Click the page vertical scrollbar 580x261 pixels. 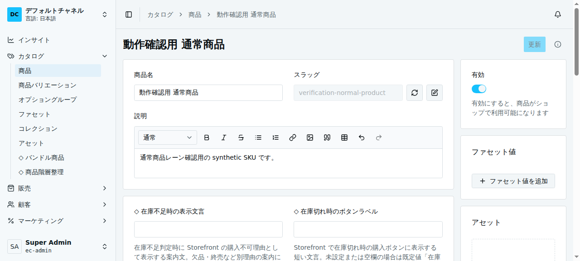[x=576, y=42]
